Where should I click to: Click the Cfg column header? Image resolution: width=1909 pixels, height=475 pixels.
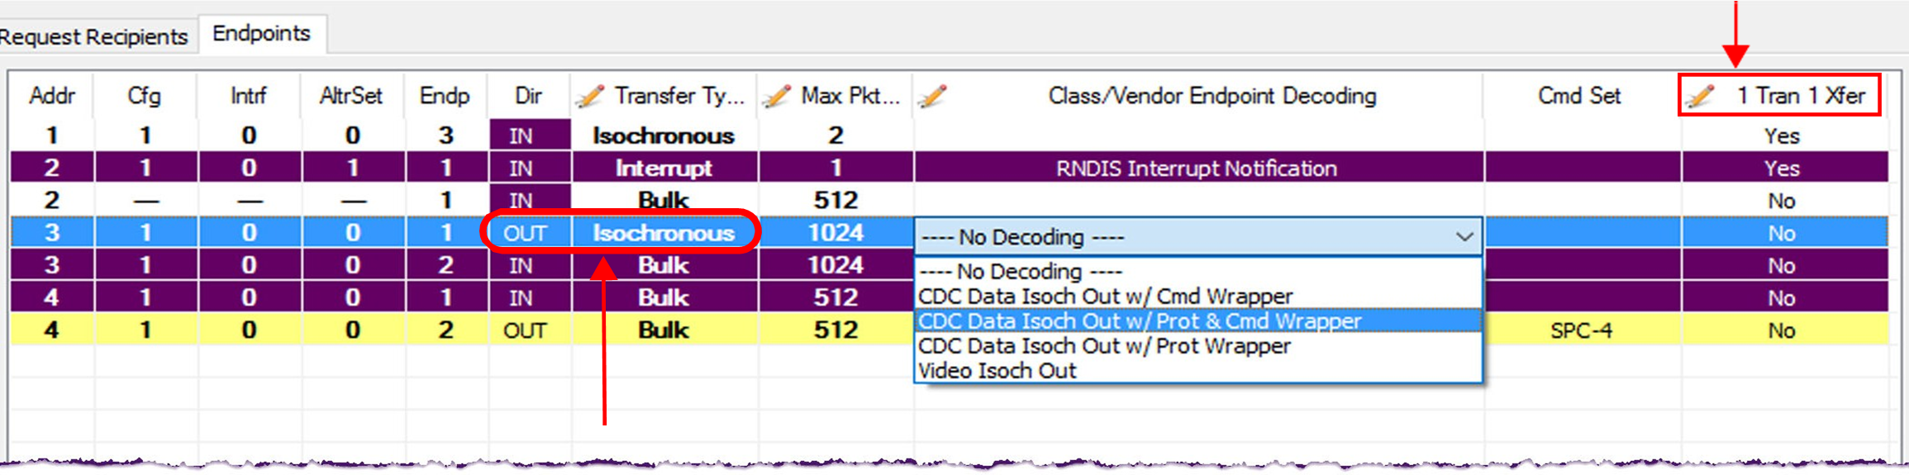[x=145, y=96]
